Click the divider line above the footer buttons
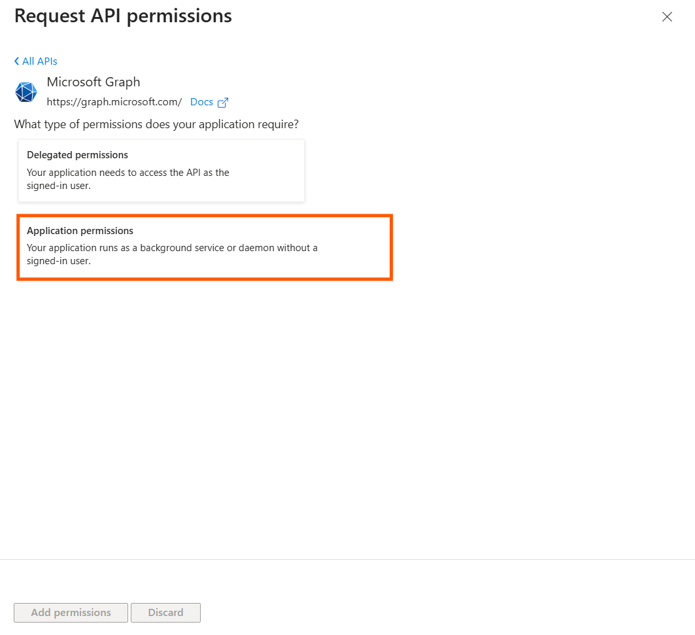This screenshot has width=695, height=635. [347, 559]
